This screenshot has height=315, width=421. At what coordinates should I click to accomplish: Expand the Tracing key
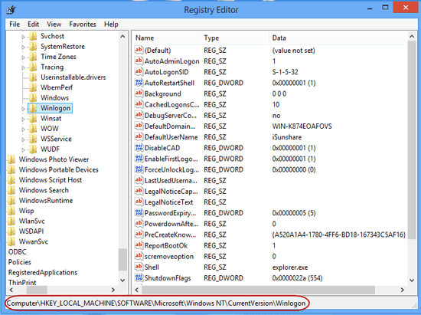point(23,67)
